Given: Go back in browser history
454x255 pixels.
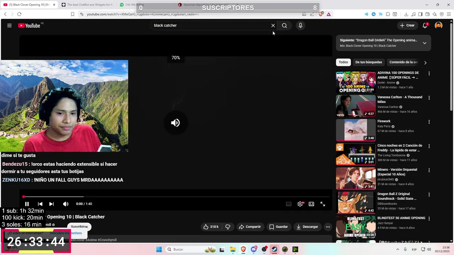Looking at the screenshot, I should click(5, 14).
